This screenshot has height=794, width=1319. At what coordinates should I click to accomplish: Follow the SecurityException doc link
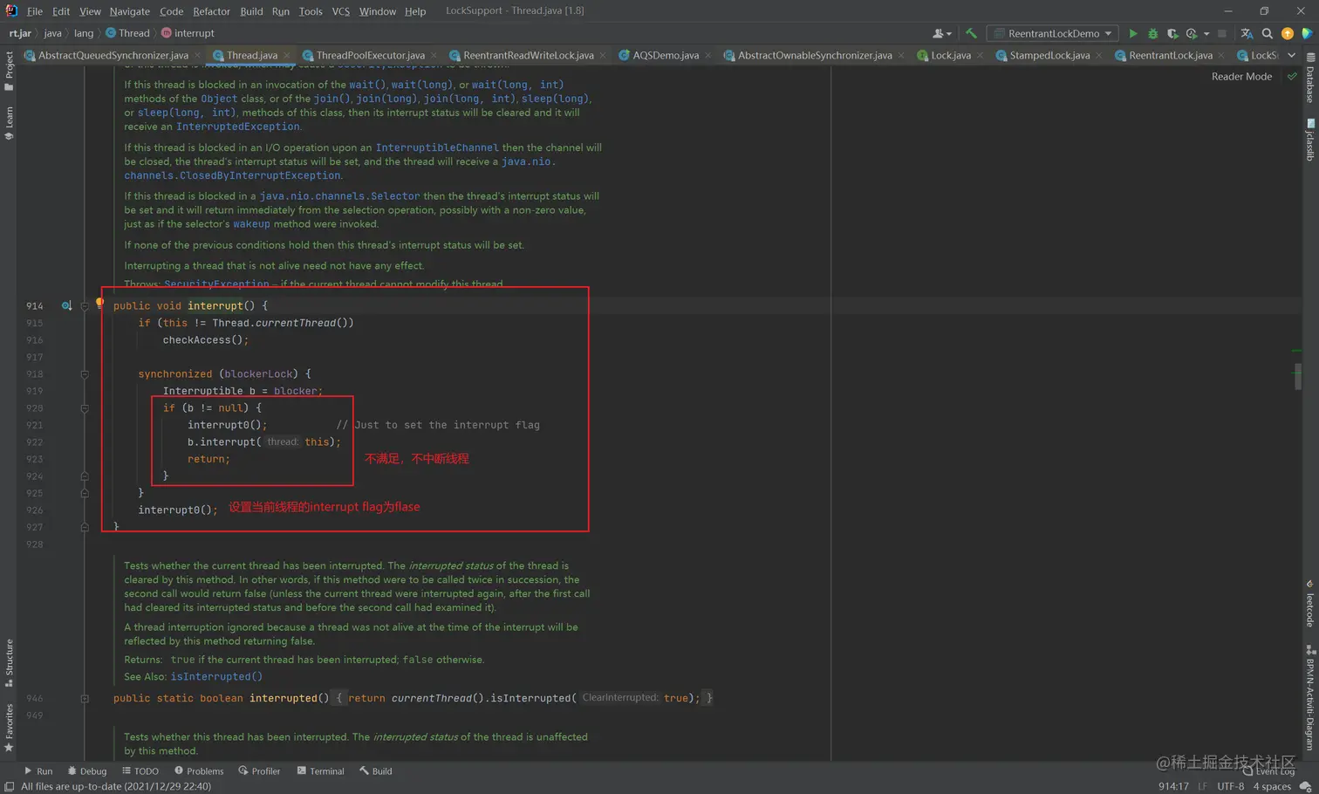point(216,284)
